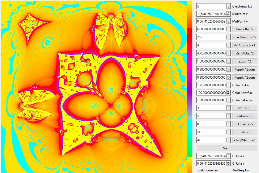Raise cTab value with its up arrow
Viewport: 259px width, 173px height.
pyautogui.click(x=228, y=131)
